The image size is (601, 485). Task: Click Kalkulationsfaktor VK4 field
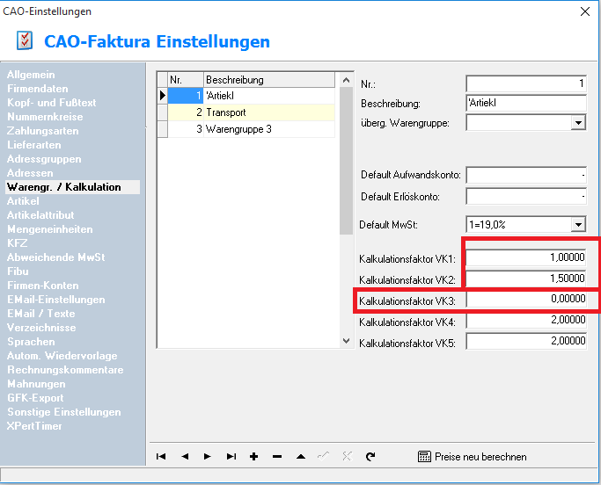pyautogui.click(x=526, y=320)
